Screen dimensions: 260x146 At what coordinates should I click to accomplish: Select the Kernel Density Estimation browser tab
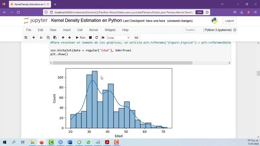30,4
